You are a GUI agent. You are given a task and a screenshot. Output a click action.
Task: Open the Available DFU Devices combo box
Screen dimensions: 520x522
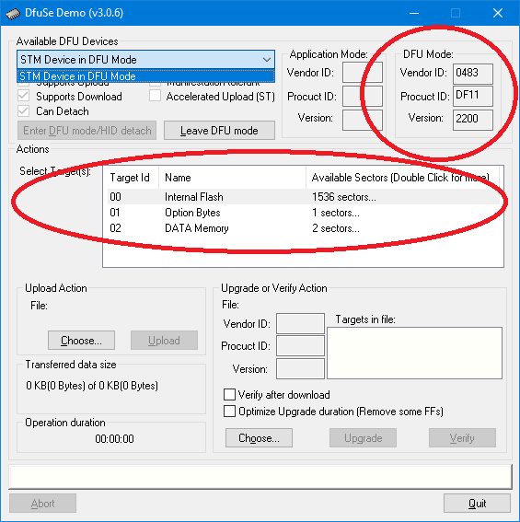145,60
